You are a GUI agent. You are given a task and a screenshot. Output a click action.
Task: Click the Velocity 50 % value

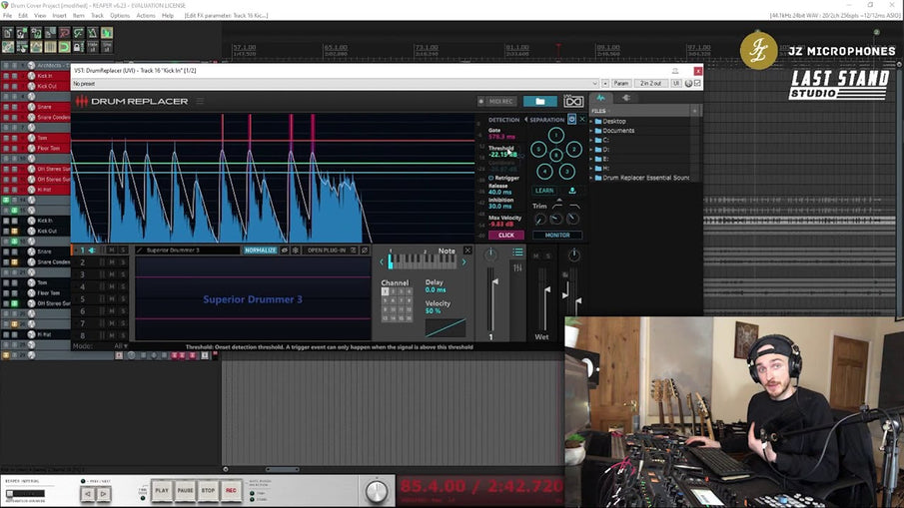(433, 311)
